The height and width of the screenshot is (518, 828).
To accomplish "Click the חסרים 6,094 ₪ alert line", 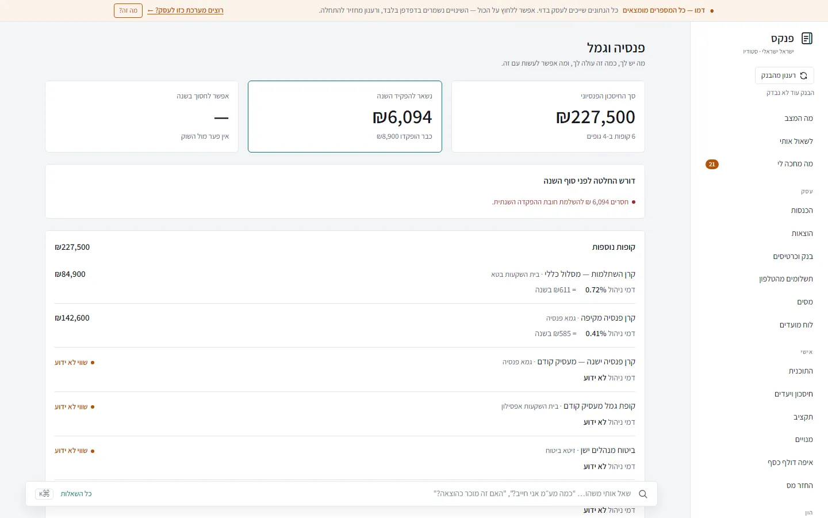I will coord(563,202).
